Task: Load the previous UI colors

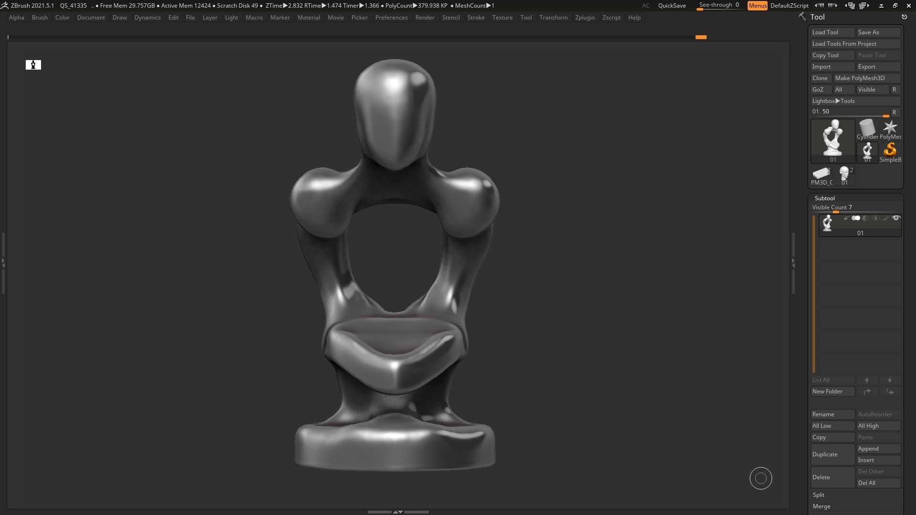Action: (x=819, y=6)
